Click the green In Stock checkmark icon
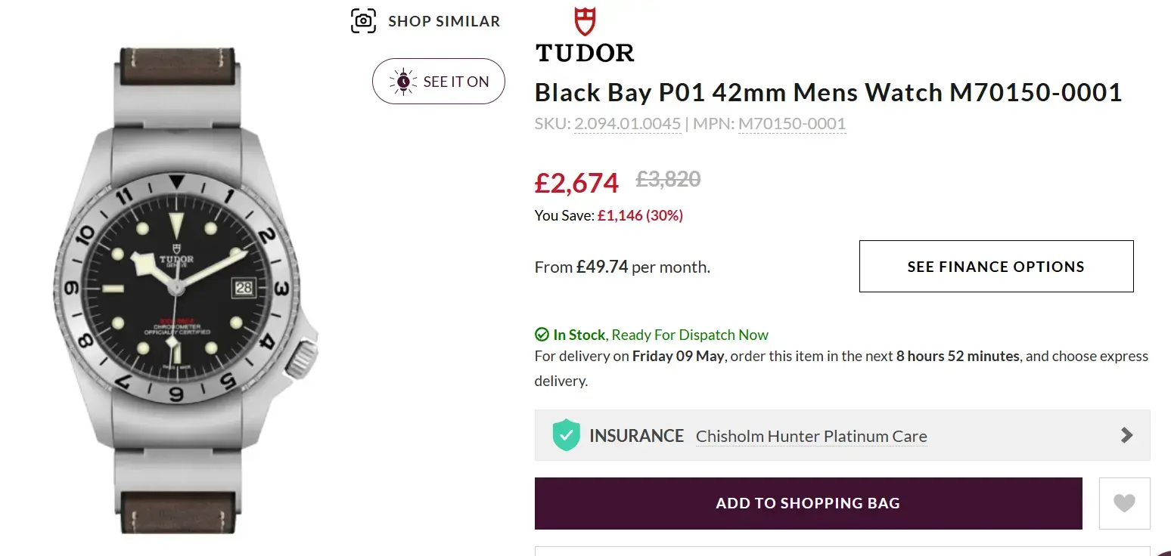The width and height of the screenshot is (1171, 556). tap(542, 335)
